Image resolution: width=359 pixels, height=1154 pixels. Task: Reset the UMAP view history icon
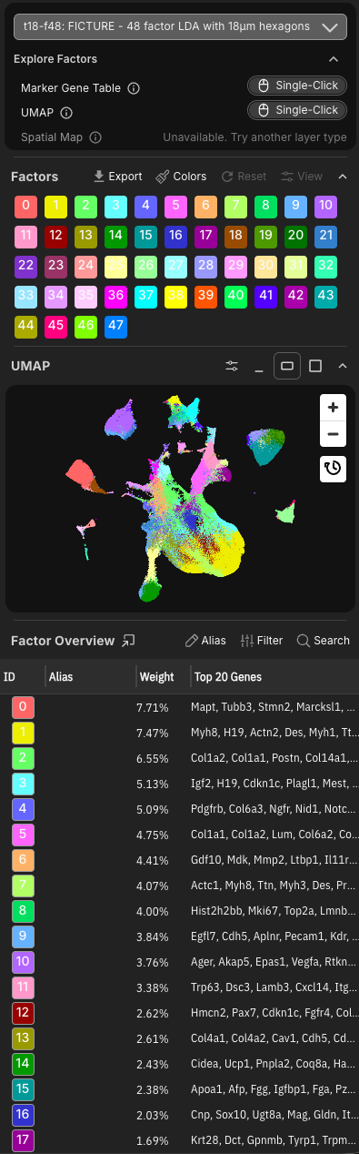(333, 468)
